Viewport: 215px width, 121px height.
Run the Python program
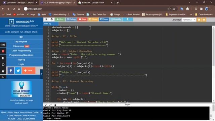pos(60,19)
